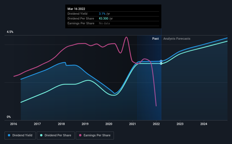Click the €0.300 Dividend Per Share tooltip value
Image resolution: width=232 pixels, height=144 pixels.
click(104, 18)
